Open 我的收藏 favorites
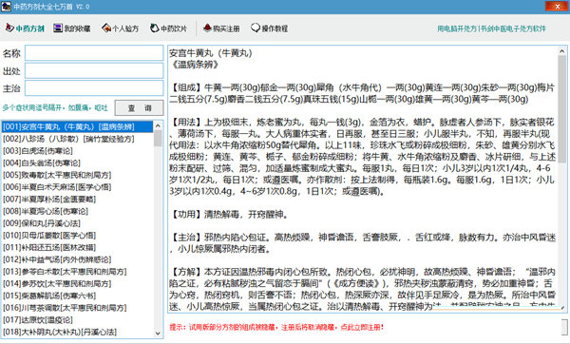The image size is (570, 344). click(72, 29)
